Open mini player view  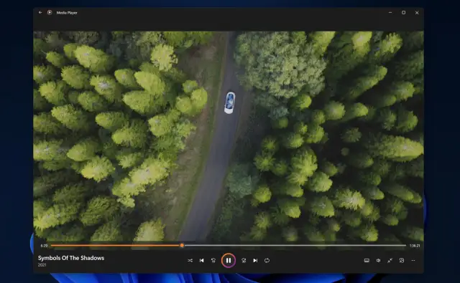[x=402, y=261]
